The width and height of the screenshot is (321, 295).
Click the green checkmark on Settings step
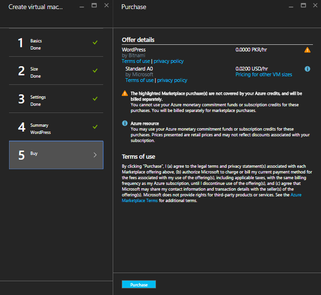point(95,99)
